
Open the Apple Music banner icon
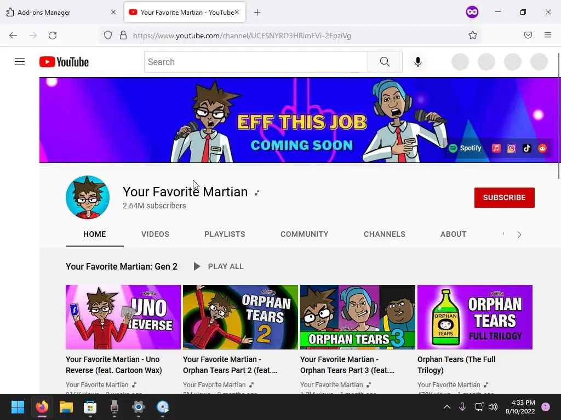pyautogui.click(x=496, y=148)
